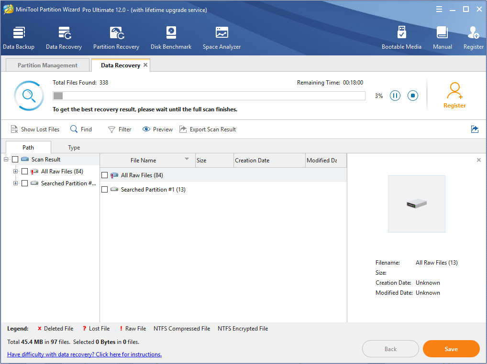The width and height of the screenshot is (487, 364).
Task: Select the Scan Result tree label
Action: 46,160
